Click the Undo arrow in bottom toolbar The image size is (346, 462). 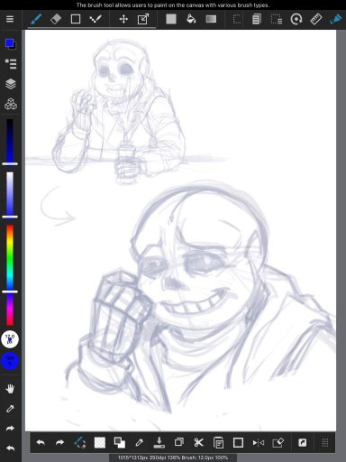click(x=41, y=442)
